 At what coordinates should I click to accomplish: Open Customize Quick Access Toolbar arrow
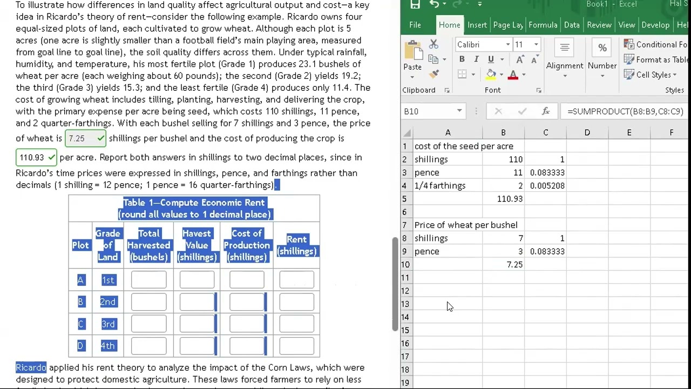pos(479,4)
